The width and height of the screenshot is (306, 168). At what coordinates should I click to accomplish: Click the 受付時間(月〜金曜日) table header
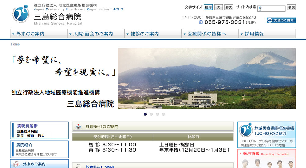(113, 137)
